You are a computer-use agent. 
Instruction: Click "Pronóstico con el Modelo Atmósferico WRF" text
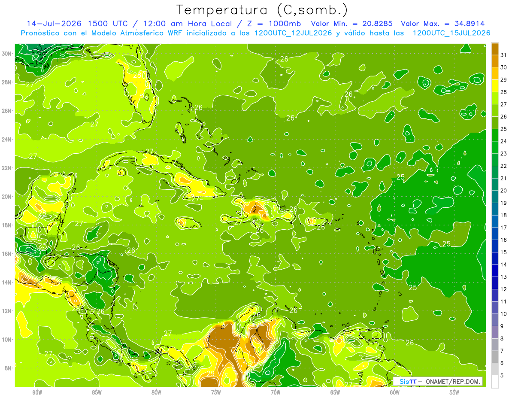coord(102,33)
